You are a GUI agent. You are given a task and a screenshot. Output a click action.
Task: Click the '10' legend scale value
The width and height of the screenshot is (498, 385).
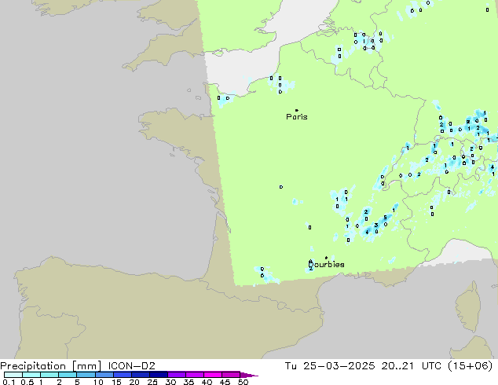pos(98,382)
